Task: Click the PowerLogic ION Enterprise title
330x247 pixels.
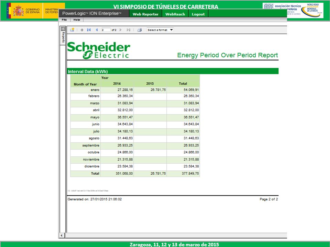Action: pyautogui.click(x=92, y=13)
